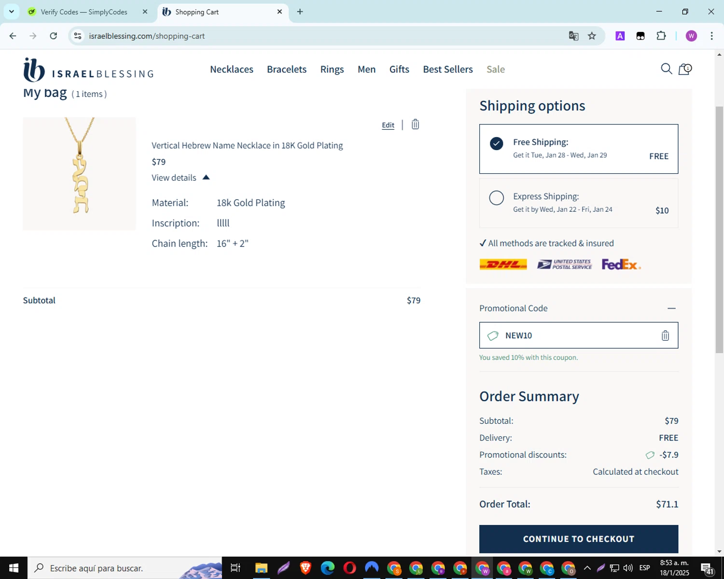Click the browser address bar URL

pos(147,36)
